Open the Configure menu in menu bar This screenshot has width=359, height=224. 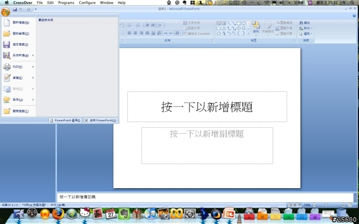[x=87, y=2]
